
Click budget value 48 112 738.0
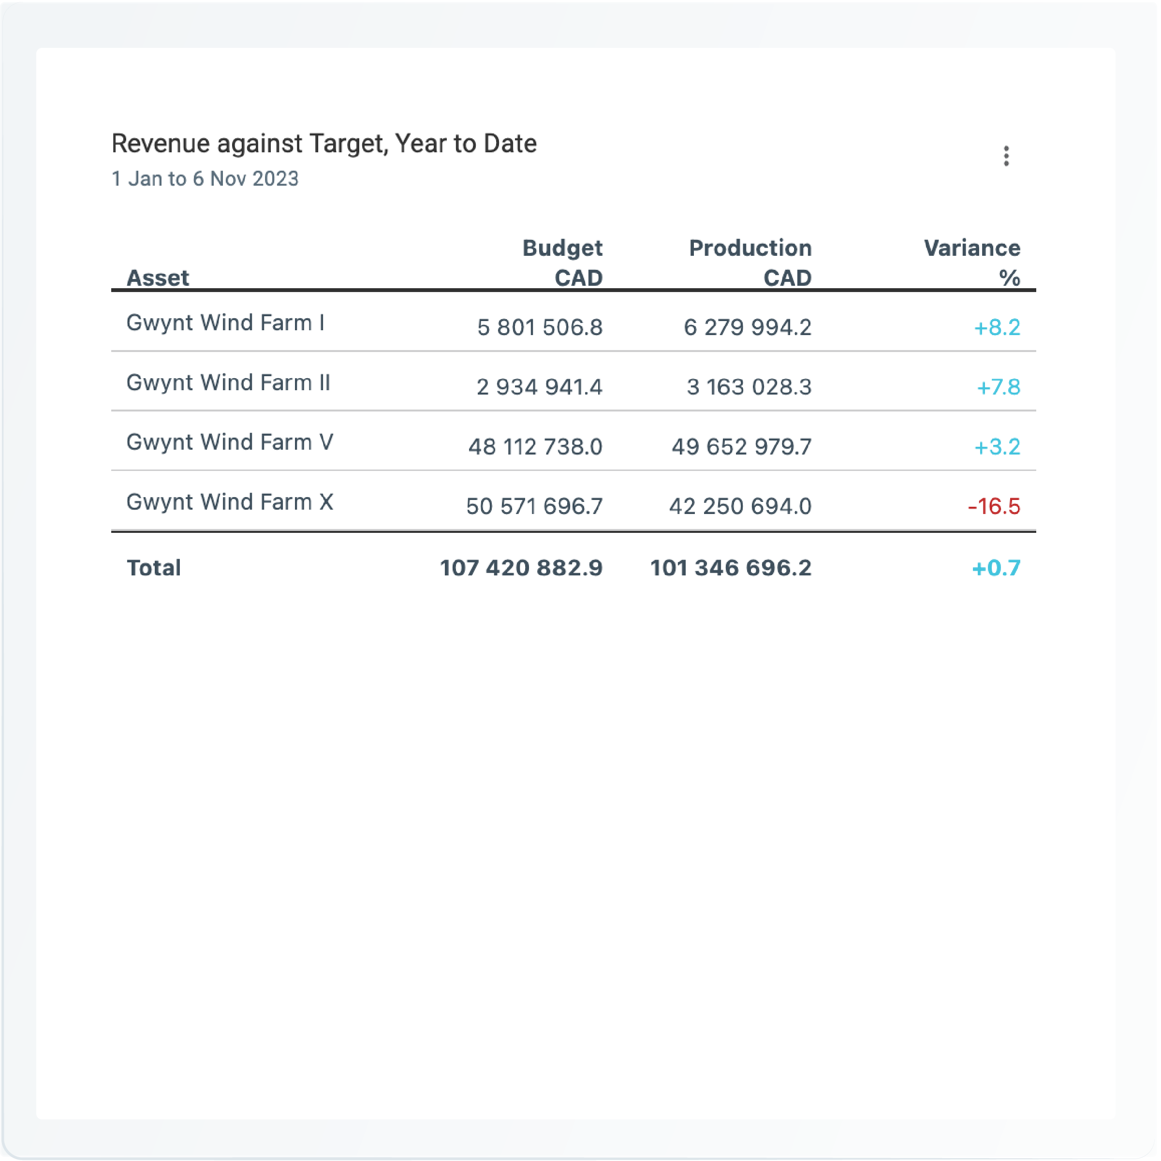click(x=535, y=446)
